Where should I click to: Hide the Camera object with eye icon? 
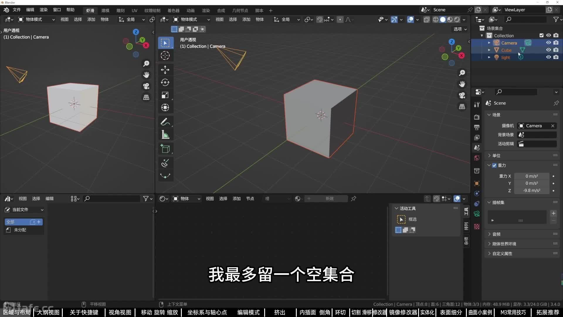(x=548, y=43)
